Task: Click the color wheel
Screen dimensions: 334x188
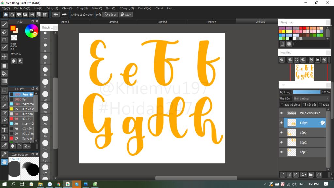Action: point(32,31)
